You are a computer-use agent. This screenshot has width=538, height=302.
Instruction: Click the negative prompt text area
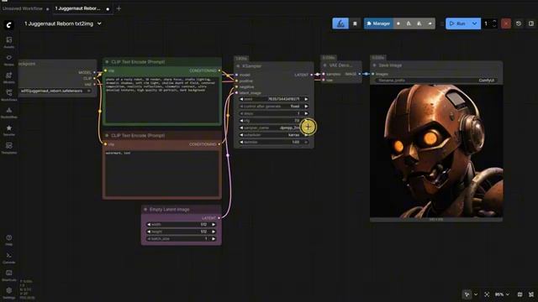162,174
